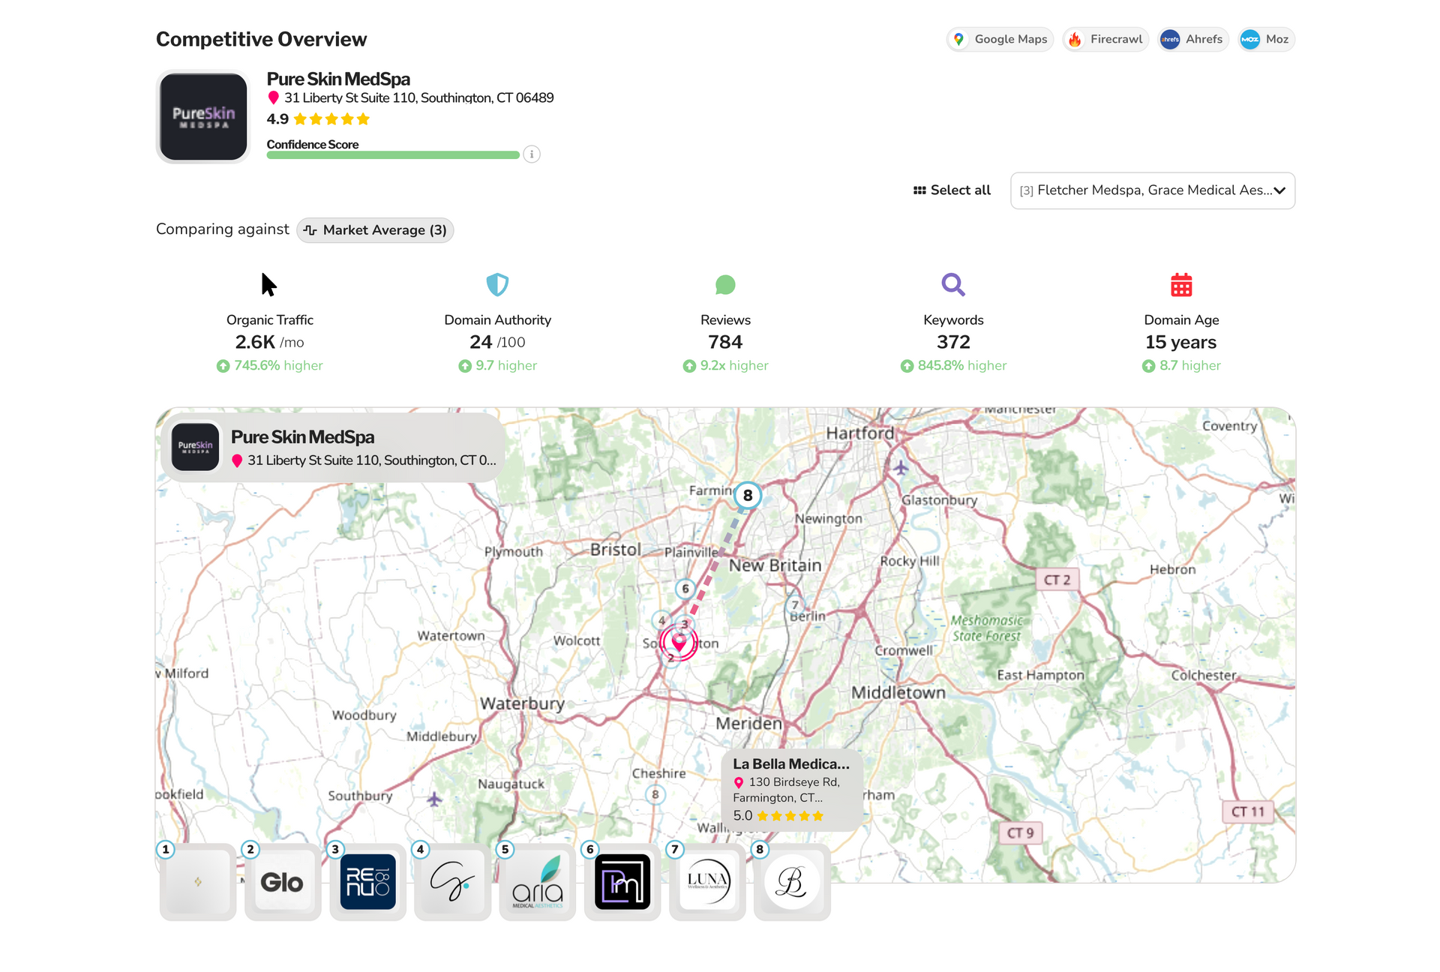Toggle the Market Average (3) comparison chip
1440x972 pixels.
pyautogui.click(x=374, y=230)
